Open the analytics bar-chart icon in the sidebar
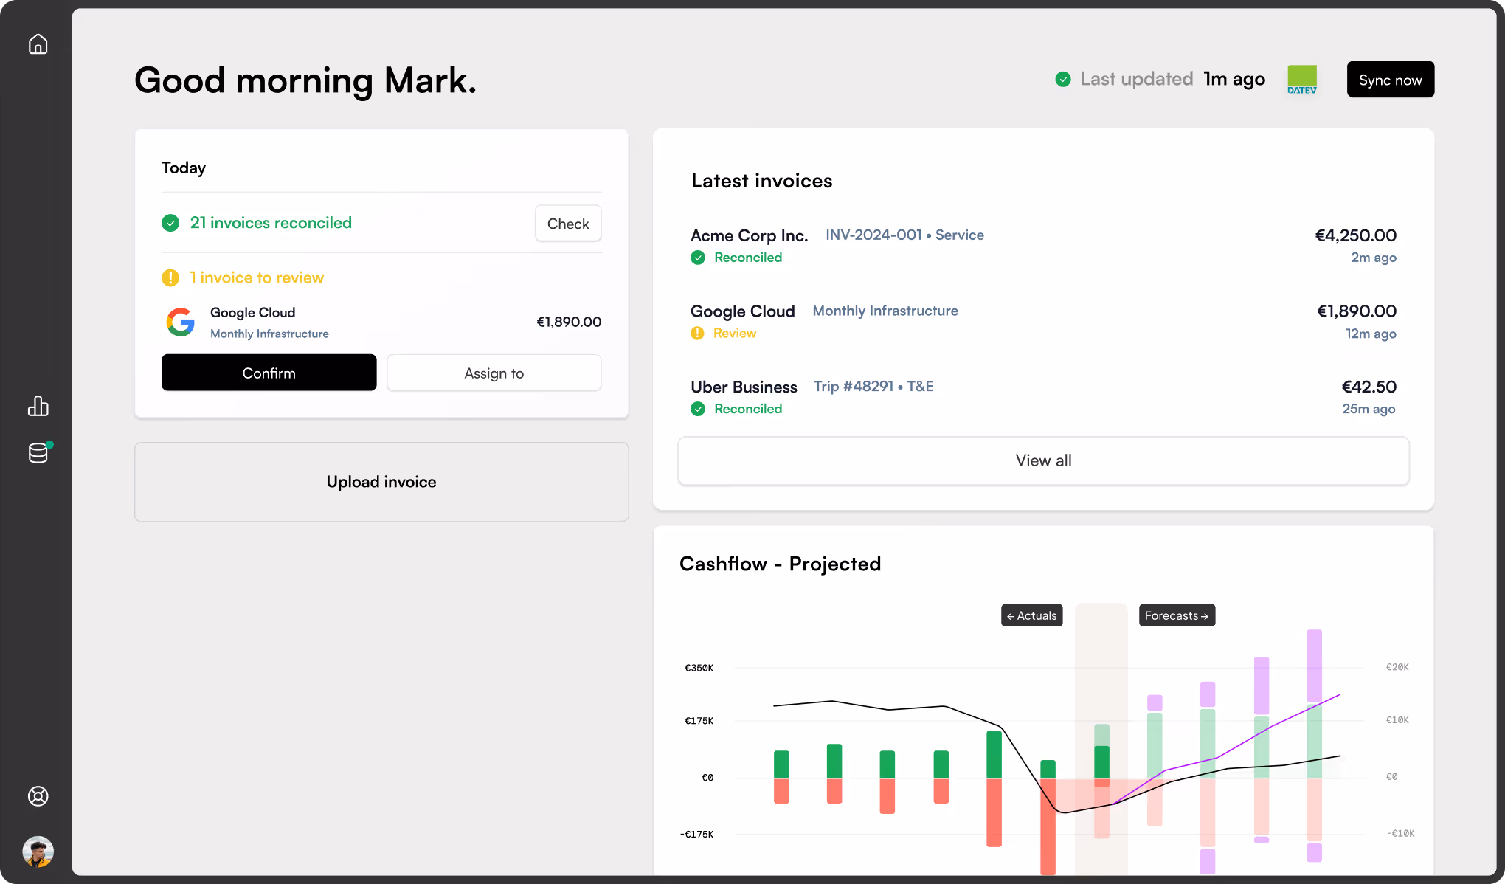This screenshot has width=1505, height=884. 38,406
